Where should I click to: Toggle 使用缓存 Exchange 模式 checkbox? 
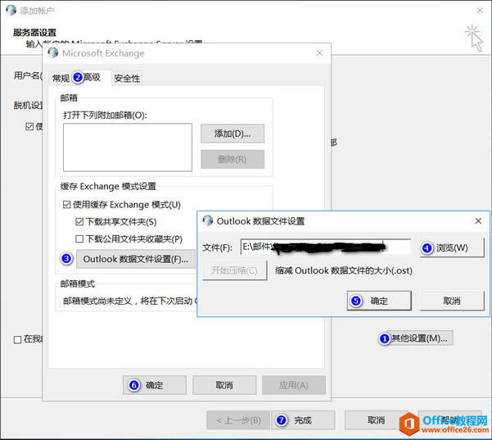pyautogui.click(x=67, y=205)
